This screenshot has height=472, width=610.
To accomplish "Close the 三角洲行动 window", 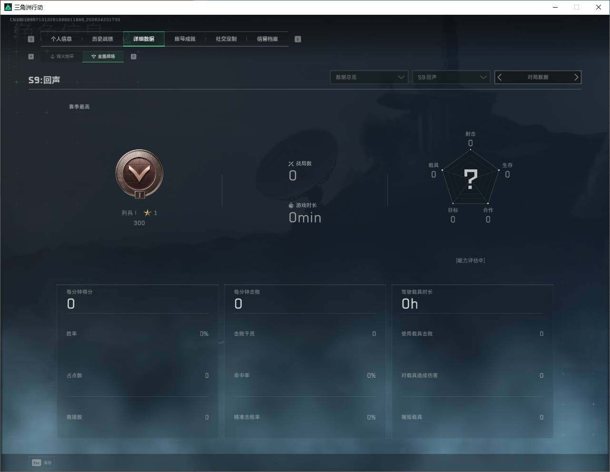I will (x=599, y=7).
